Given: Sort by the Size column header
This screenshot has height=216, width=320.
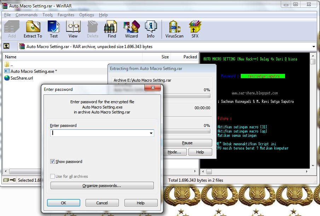Looking at the screenshot, I should pos(157,57).
